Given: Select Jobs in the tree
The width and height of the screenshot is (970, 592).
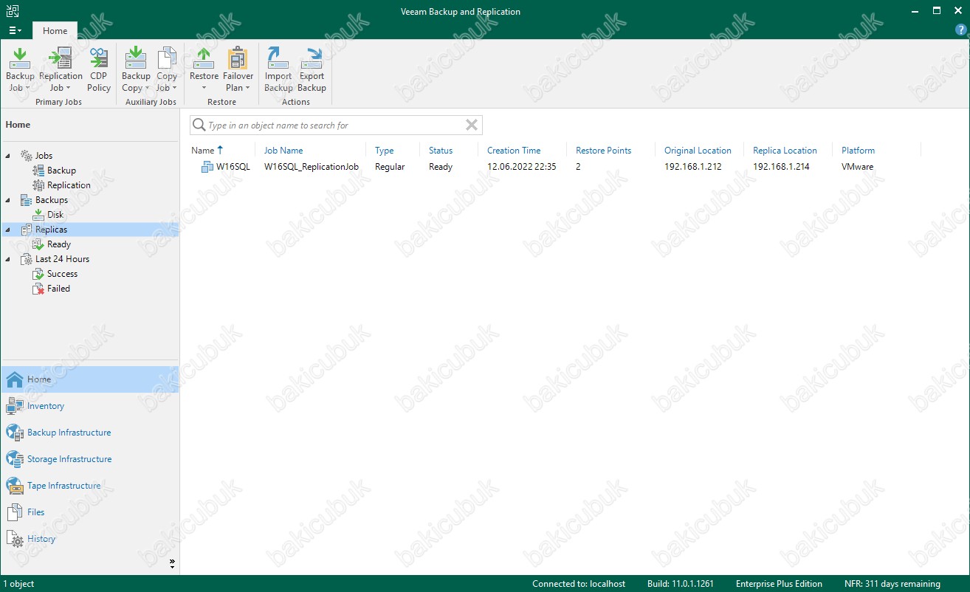Looking at the screenshot, I should tap(44, 156).
